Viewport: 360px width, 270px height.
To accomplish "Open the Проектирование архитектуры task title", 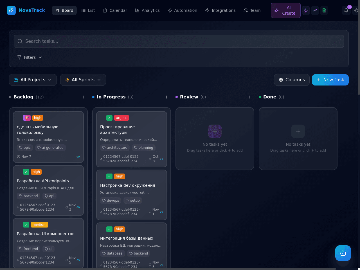I will [x=117, y=130].
